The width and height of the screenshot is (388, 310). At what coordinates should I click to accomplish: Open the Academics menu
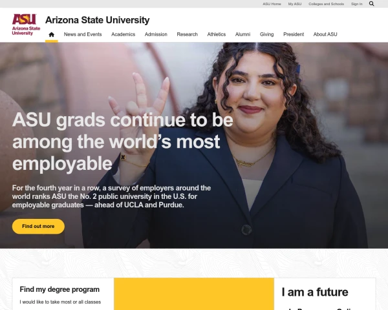(x=123, y=34)
